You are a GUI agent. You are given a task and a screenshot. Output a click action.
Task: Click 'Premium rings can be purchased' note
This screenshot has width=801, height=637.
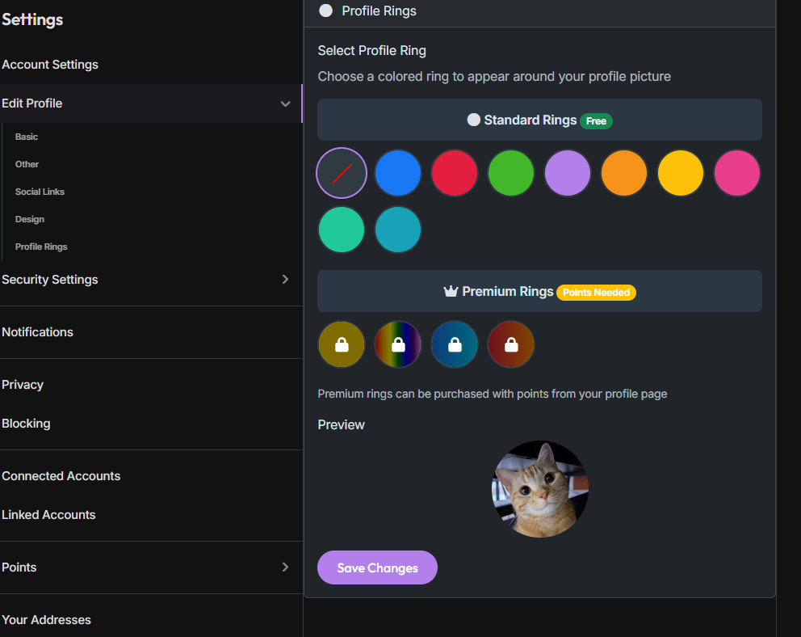point(493,394)
